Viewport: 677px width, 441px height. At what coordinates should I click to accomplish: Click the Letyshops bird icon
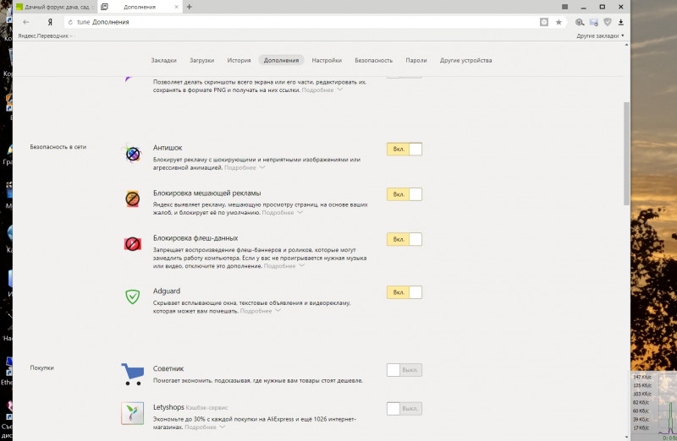pos(133,413)
